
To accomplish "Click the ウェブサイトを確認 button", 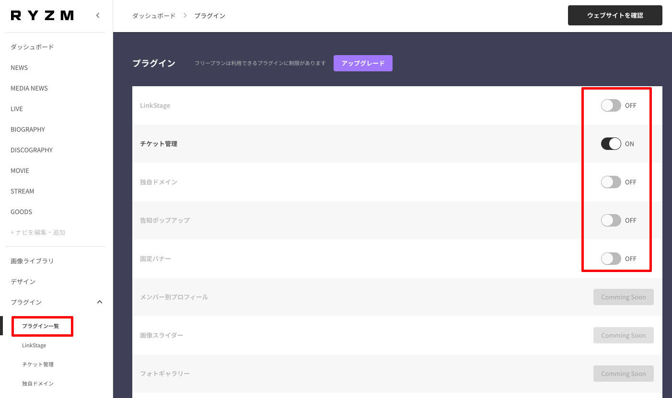I will tap(615, 15).
